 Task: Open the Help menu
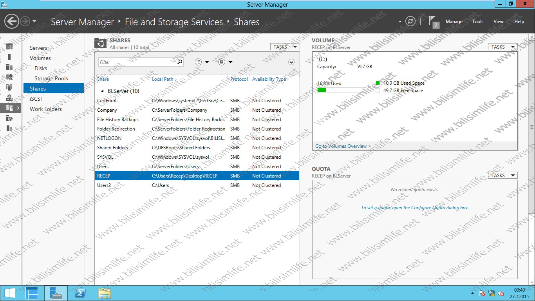[519, 22]
